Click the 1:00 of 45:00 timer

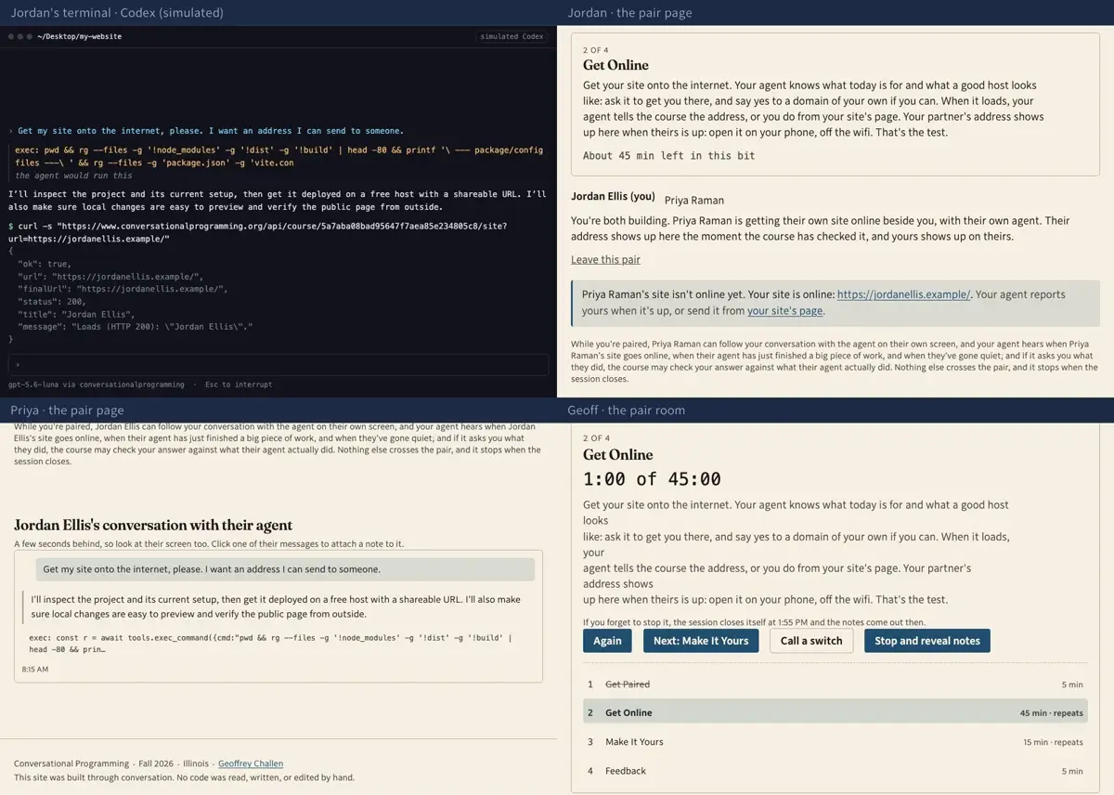coord(652,479)
